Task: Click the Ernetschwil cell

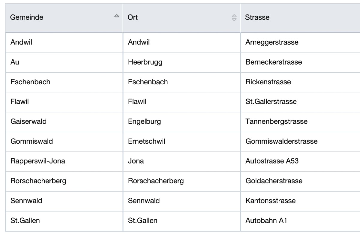Action: point(146,141)
